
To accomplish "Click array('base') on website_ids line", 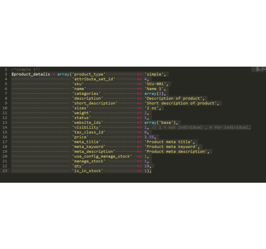I will [160, 123].
